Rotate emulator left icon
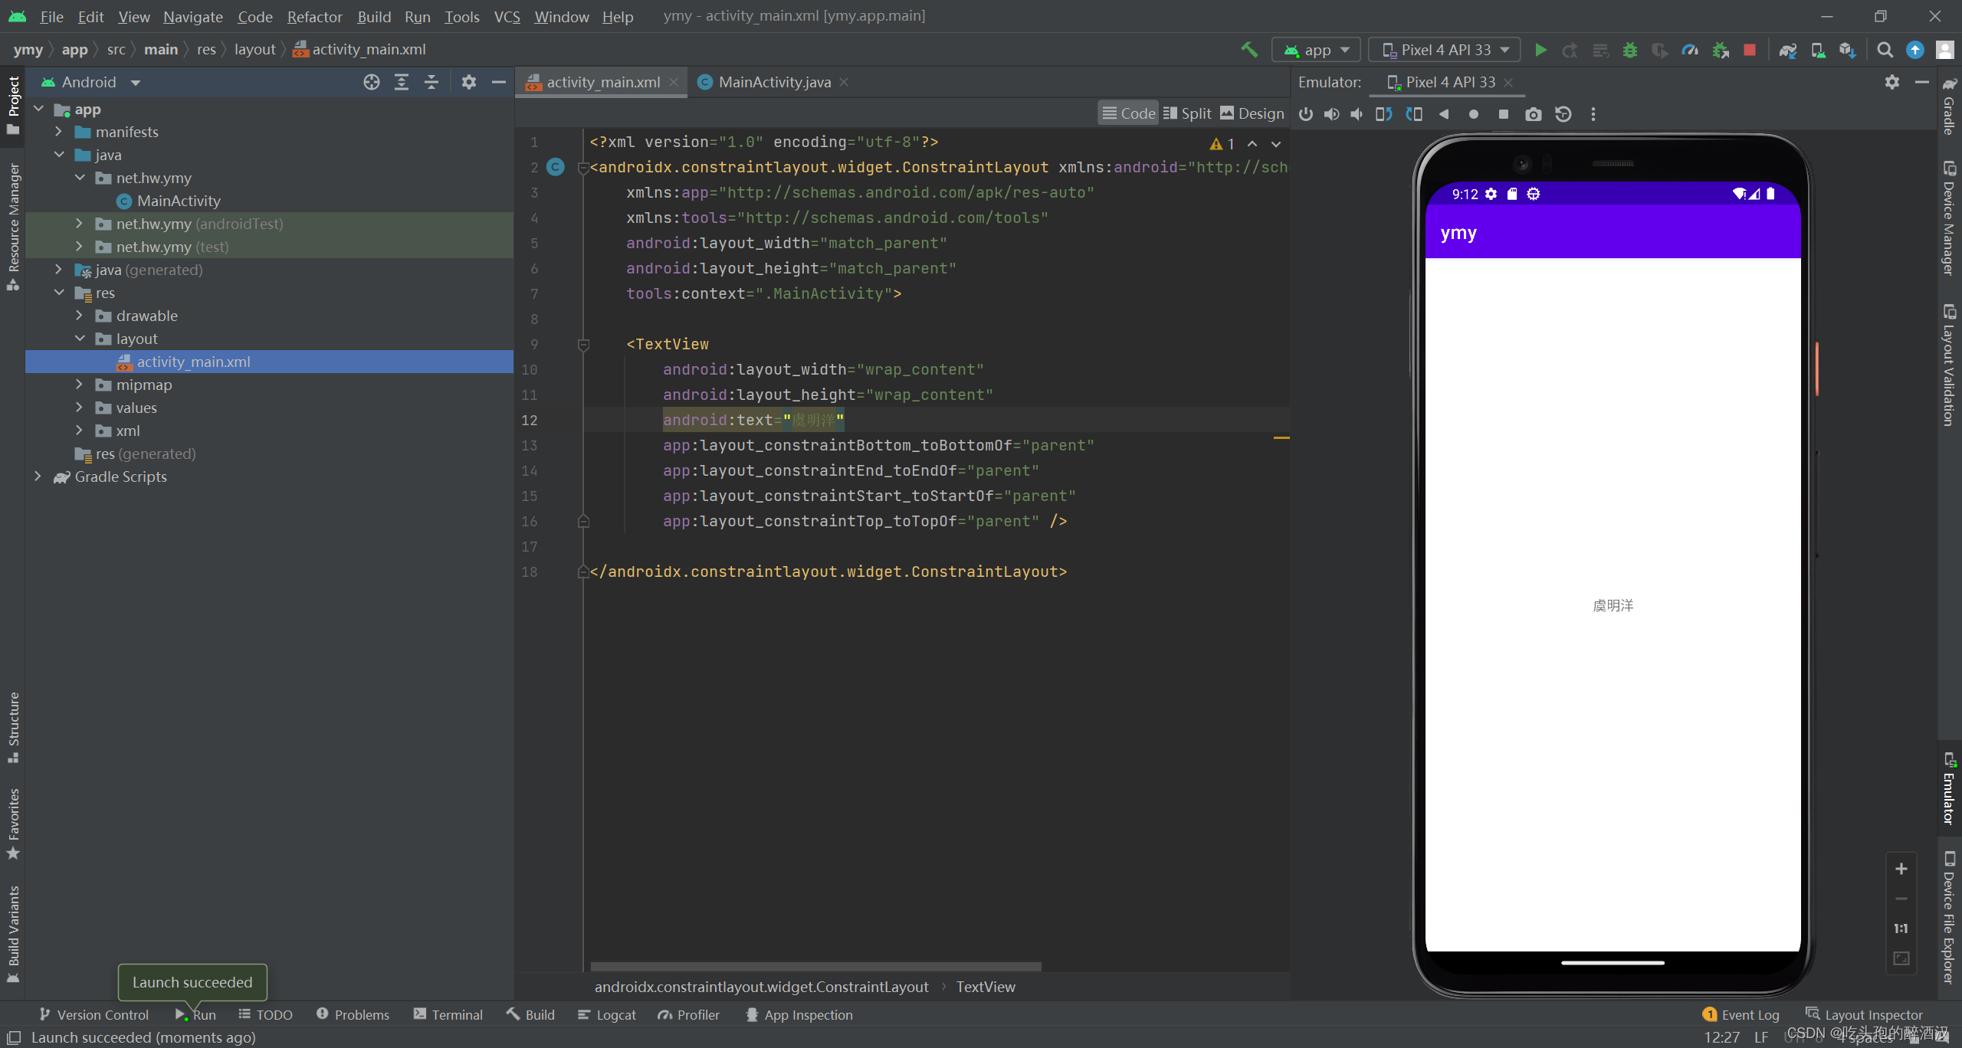This screenshot has height=1048, width=1962. (1383, 114)
